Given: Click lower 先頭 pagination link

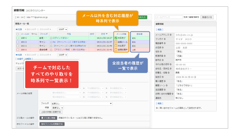Looking at the screenshot, I should [x=19, y=55].
